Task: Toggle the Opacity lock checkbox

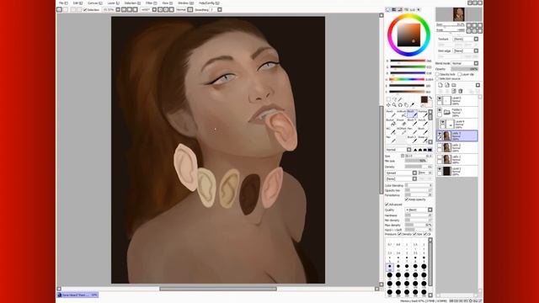Action: [x=438, y=74]
